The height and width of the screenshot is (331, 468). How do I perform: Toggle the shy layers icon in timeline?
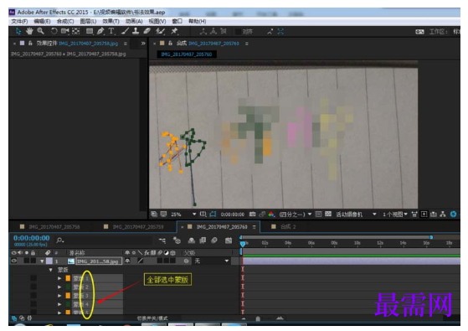pos(192,240)
